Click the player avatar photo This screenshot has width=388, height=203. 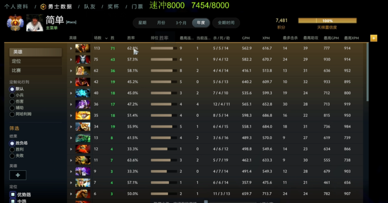click(x=34, y=23)
